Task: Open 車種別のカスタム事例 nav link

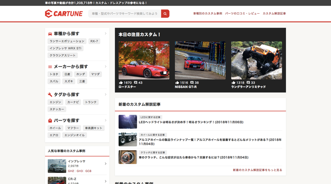Action: 208,14
